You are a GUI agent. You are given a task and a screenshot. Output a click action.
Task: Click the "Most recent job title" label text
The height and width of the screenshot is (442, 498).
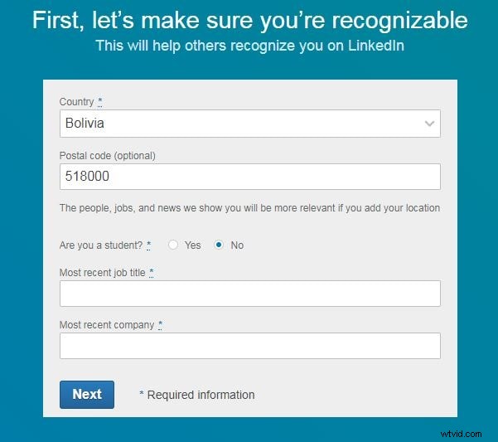[102, 273]
